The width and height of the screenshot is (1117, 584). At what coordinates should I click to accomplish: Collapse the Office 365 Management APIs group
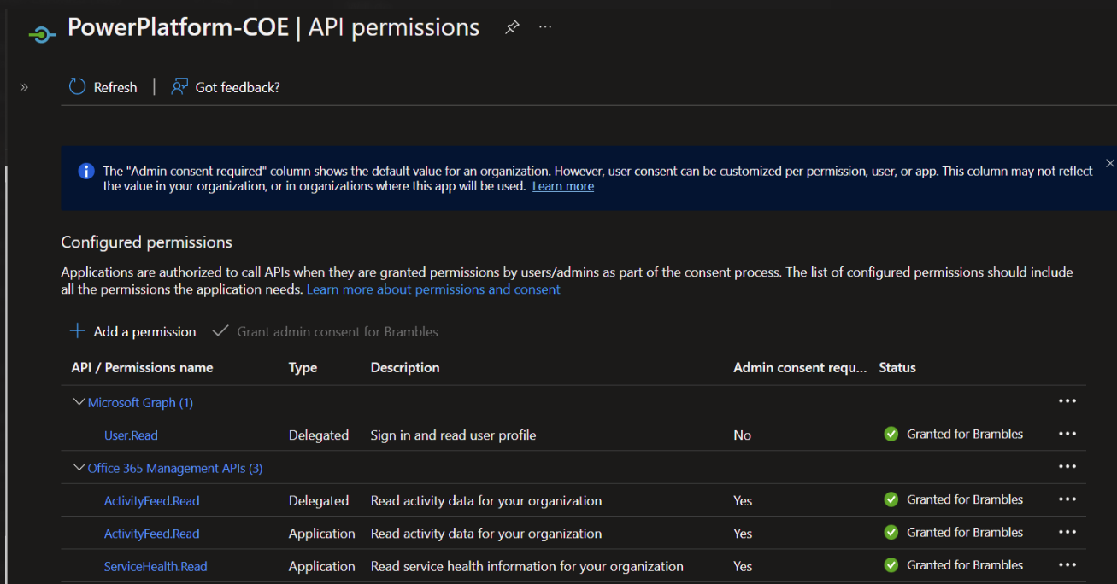pyautogui.click(x=79, y=468)
